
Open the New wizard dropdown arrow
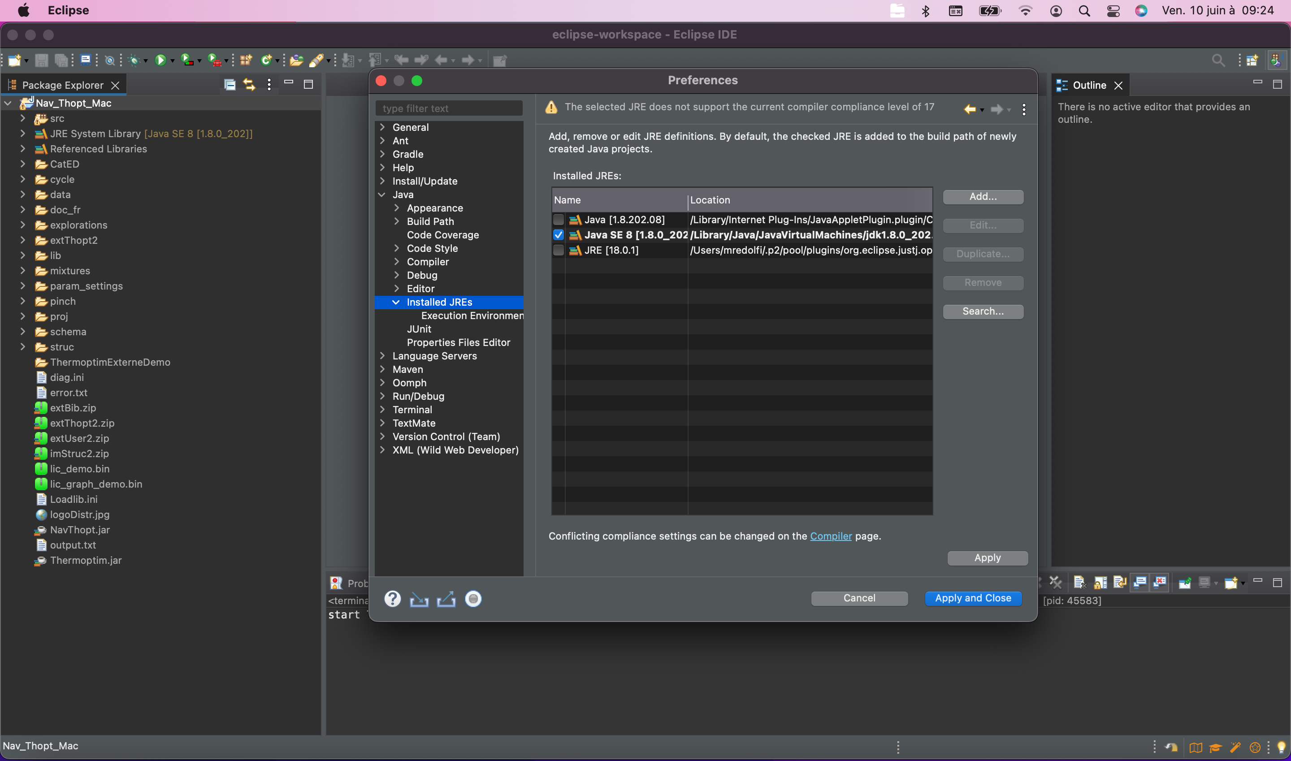pos(26,61)
